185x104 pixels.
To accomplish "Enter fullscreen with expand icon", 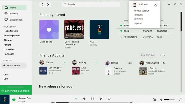I will [x=180, y=99].
